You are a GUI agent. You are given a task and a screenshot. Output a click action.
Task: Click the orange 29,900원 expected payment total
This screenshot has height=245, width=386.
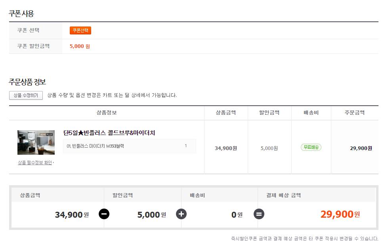(x=340, y=214)
